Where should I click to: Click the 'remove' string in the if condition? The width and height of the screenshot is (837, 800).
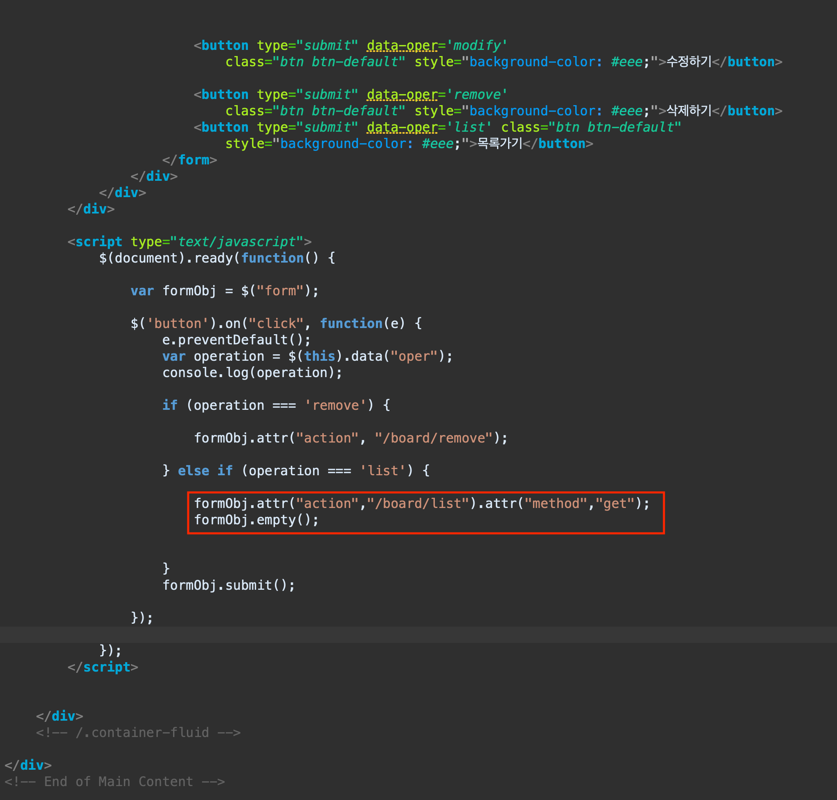(x=336, y=405)
